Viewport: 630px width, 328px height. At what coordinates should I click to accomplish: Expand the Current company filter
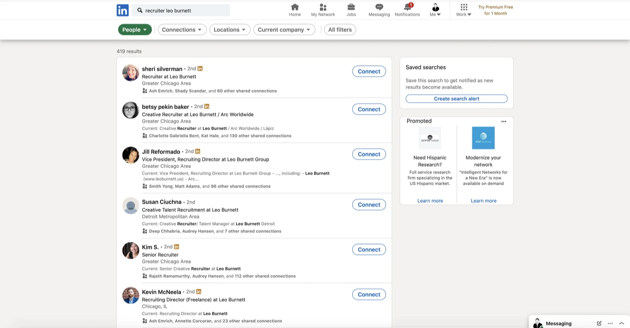(x=284, y=29)
